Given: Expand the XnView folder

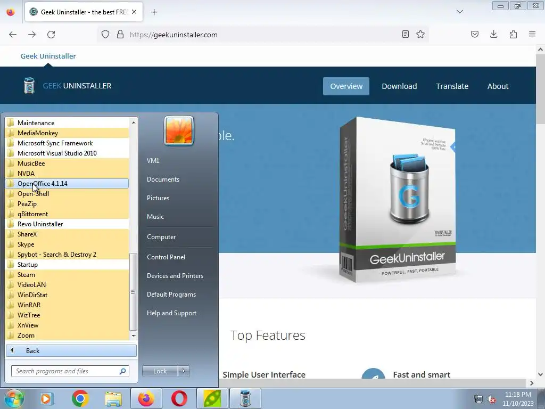Looking at the screenshot, I should click(67, 325).
